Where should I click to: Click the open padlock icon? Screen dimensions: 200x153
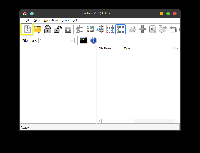(x=58, y=29)
